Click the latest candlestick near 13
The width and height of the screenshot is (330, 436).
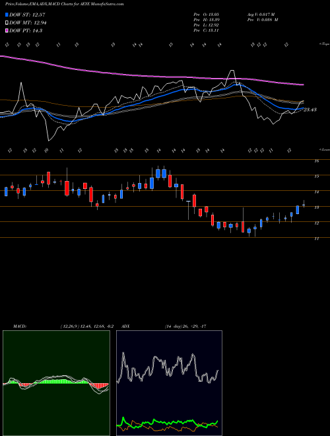coord(304,205)
